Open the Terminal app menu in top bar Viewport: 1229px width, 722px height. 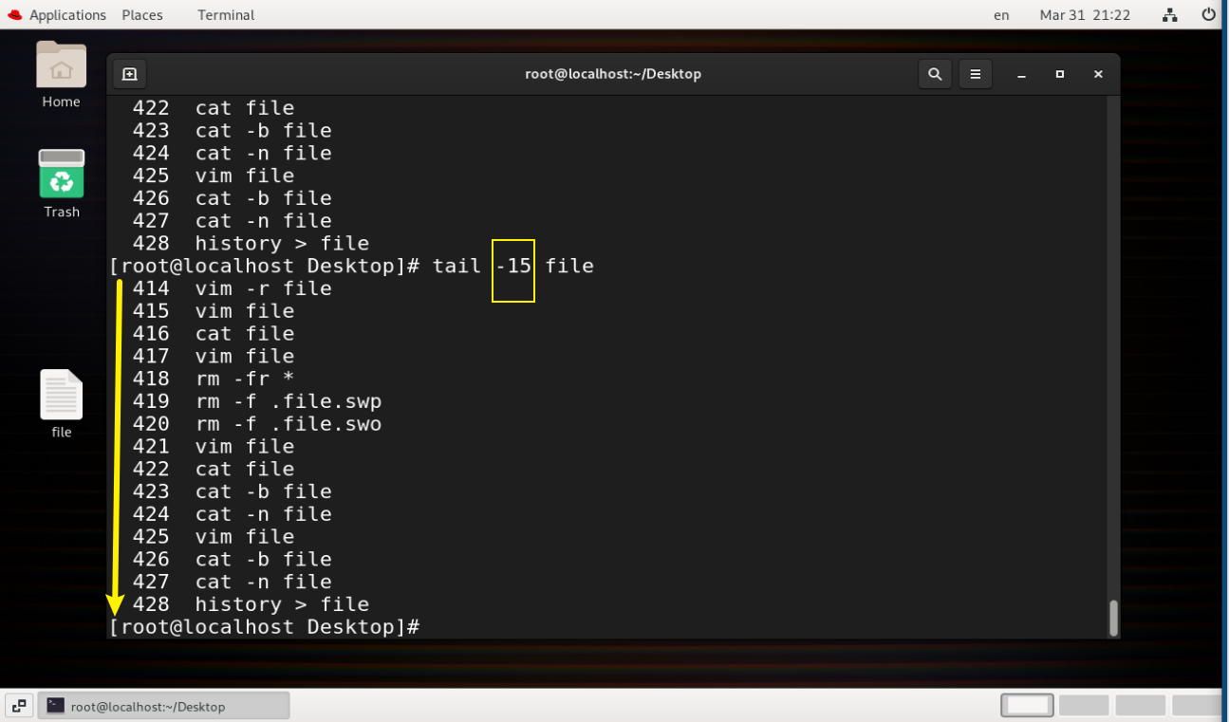pos(226,15)
